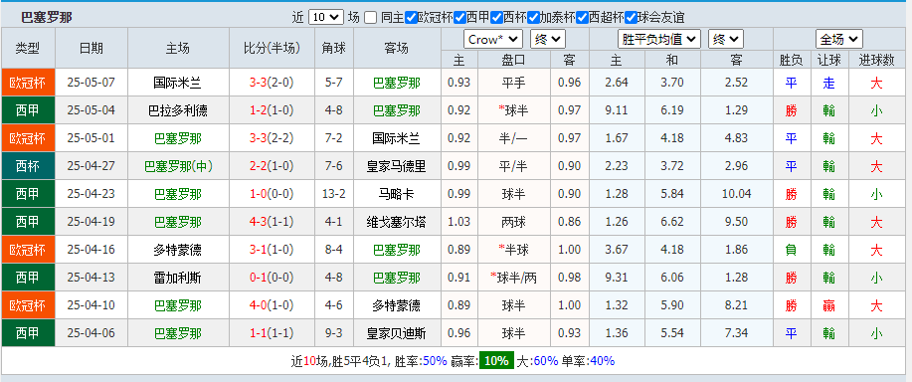Click the 60% 大 rate value
Viewport: 912px width, 382px height.
[x=546, y=361]
